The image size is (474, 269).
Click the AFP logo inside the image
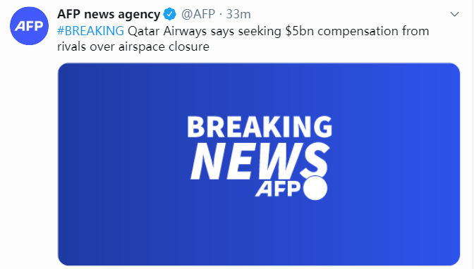278,189
